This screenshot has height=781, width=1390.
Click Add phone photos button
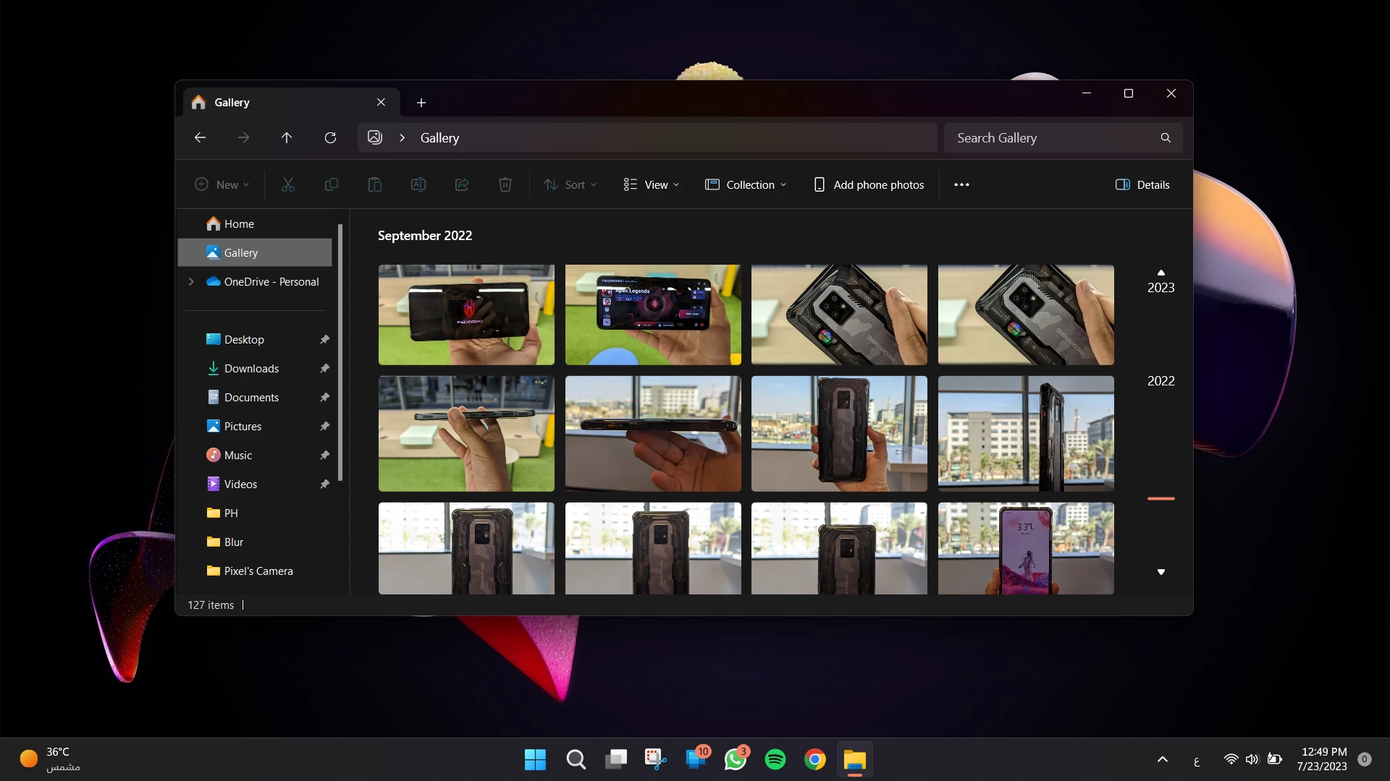coord(869,185)
